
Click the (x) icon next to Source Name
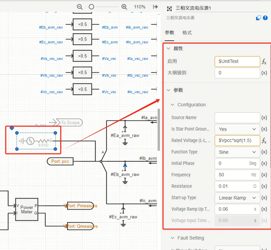[264, 118]
